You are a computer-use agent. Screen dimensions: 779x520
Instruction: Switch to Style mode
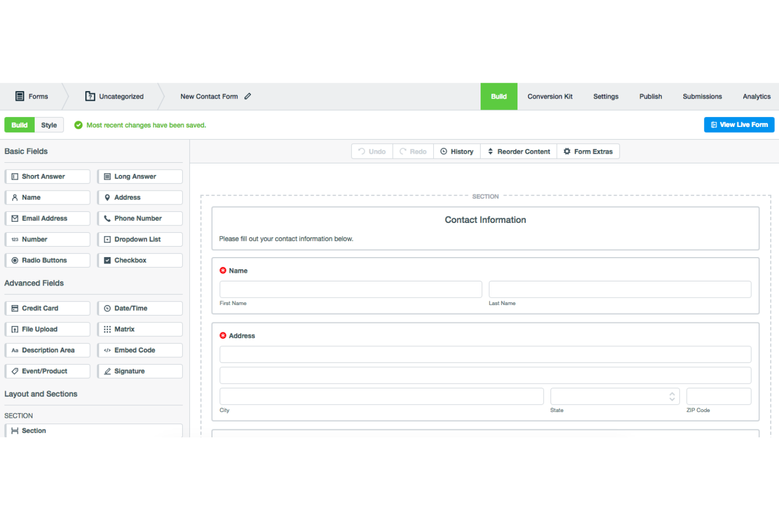coord(49,125)
